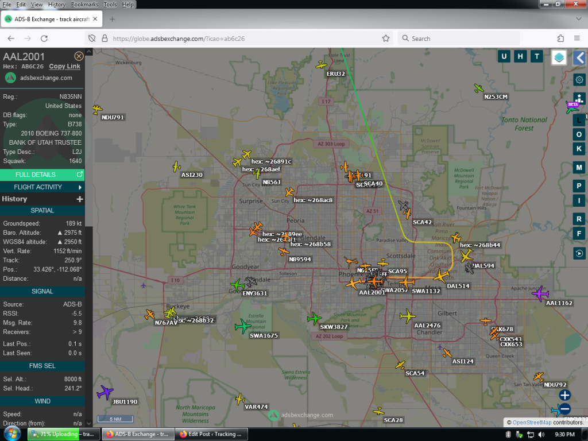List all tabs dropdown arrow
Screen dimensions: 588x441
point(578,19)
